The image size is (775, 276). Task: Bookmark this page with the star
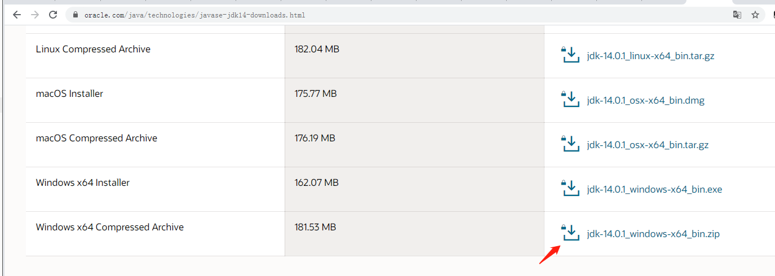(755, 15)
